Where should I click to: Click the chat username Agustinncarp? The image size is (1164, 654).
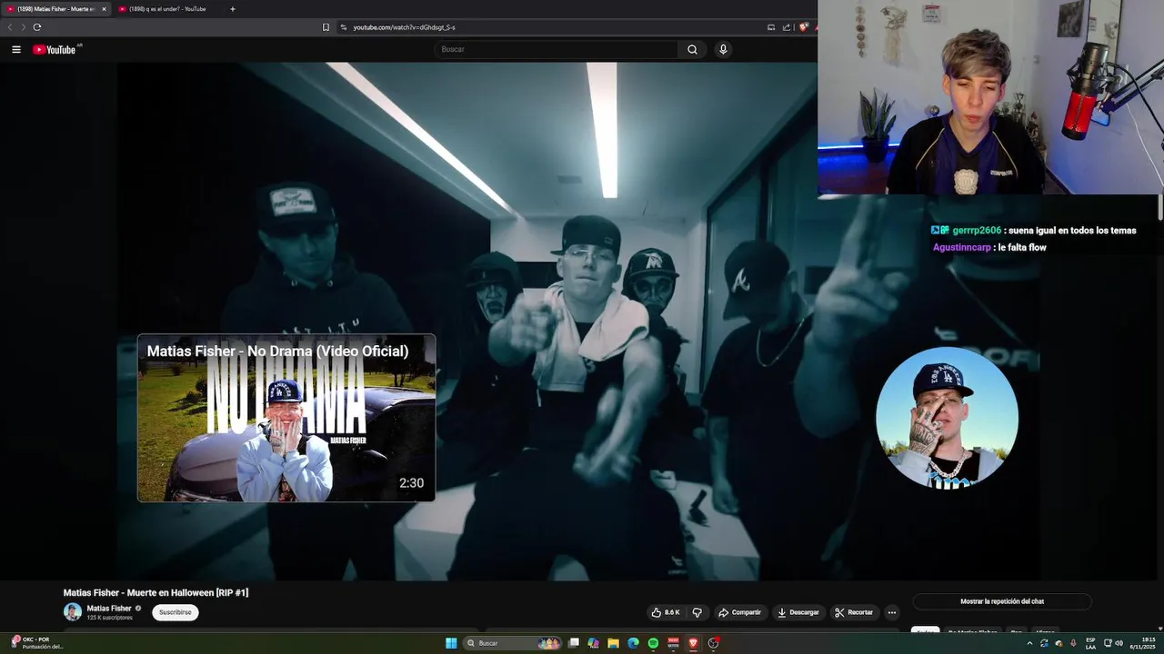tap(962, 247)
